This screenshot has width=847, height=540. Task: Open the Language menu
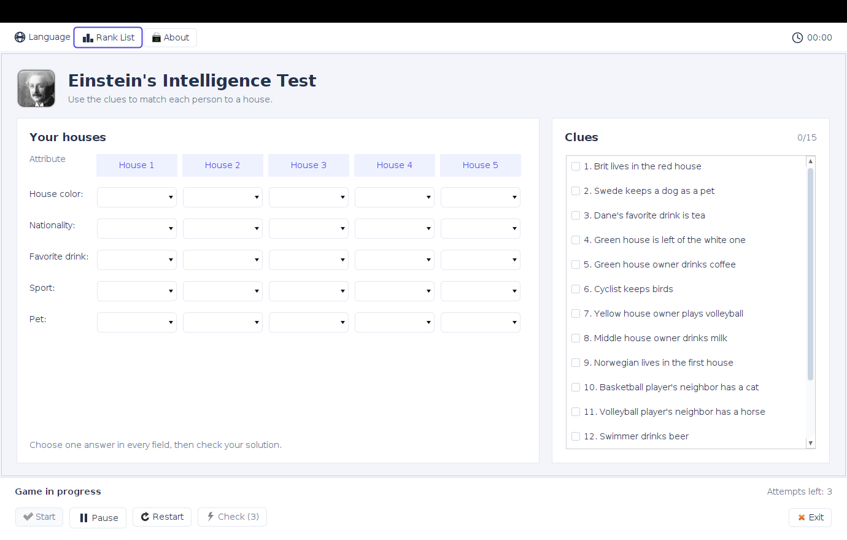42,37
